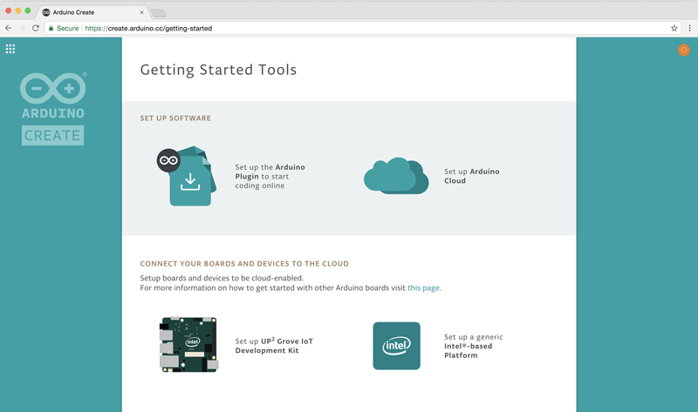This screenshot has width=698, height=412.
Task: Click the URL address bar
Action: (349, 28)
